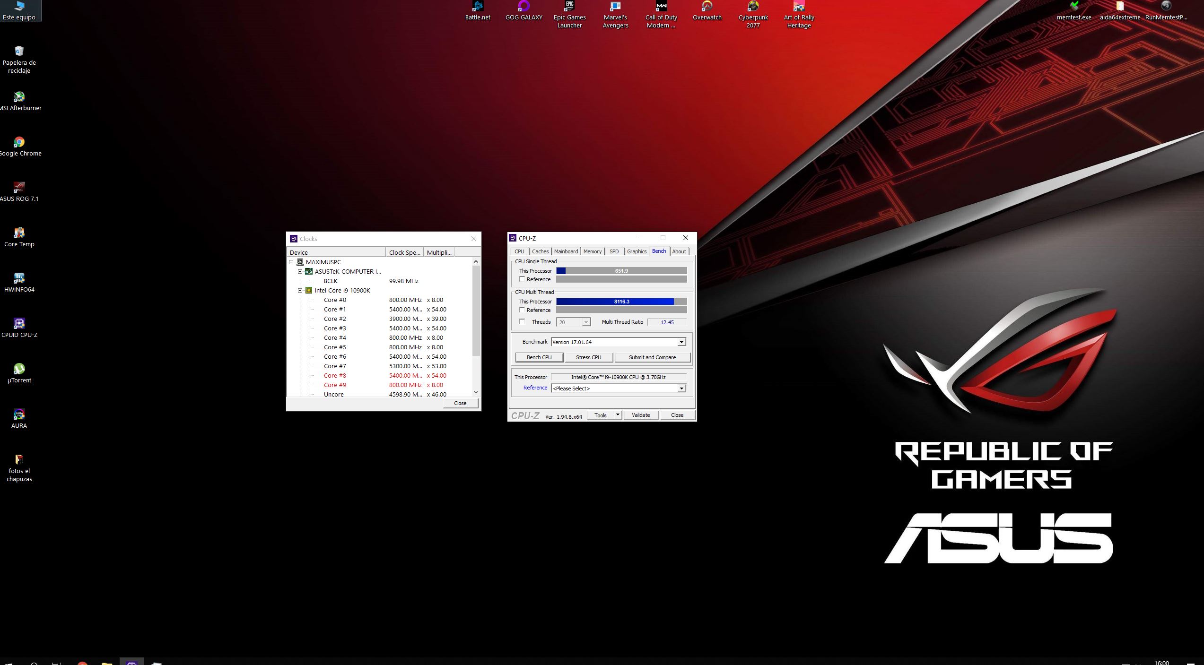Select Core #8 row in Clocks

pos(380,376)
